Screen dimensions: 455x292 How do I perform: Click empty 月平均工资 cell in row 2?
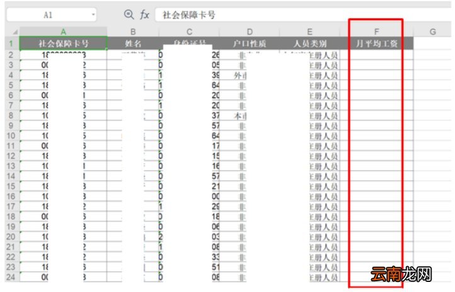tap(376, 55)
